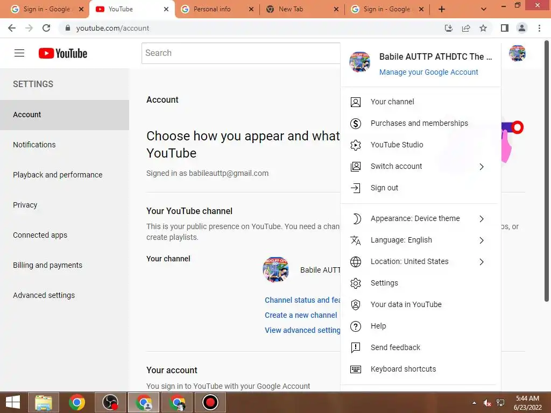
Task: Open the Chrome profile icon
Action: click(x=522, y=28)
